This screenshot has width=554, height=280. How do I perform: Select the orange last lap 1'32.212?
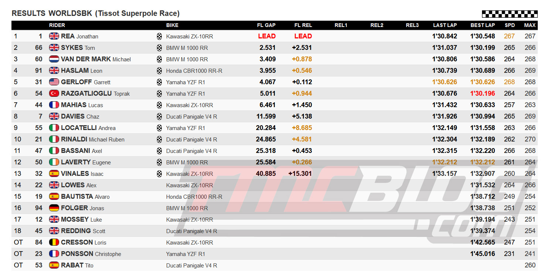pos(445,162)
